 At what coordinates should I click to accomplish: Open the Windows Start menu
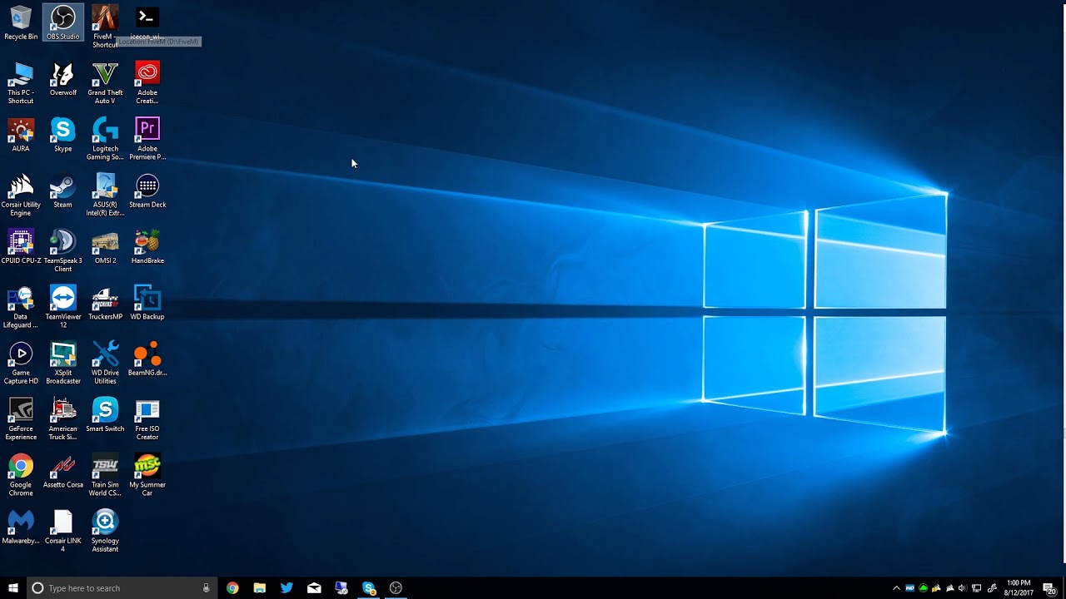pos(13,588)
